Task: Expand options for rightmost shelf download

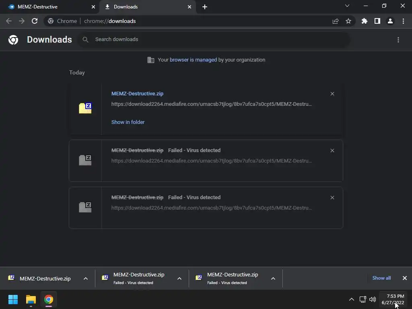Action: pos(273,278)
